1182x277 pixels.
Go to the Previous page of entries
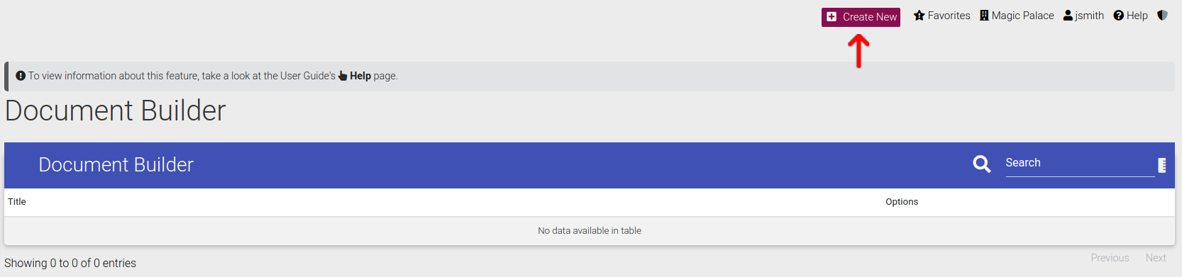click(1110, 258)
